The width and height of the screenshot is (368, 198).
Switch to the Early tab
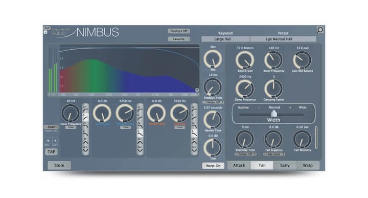click(285, 165)
